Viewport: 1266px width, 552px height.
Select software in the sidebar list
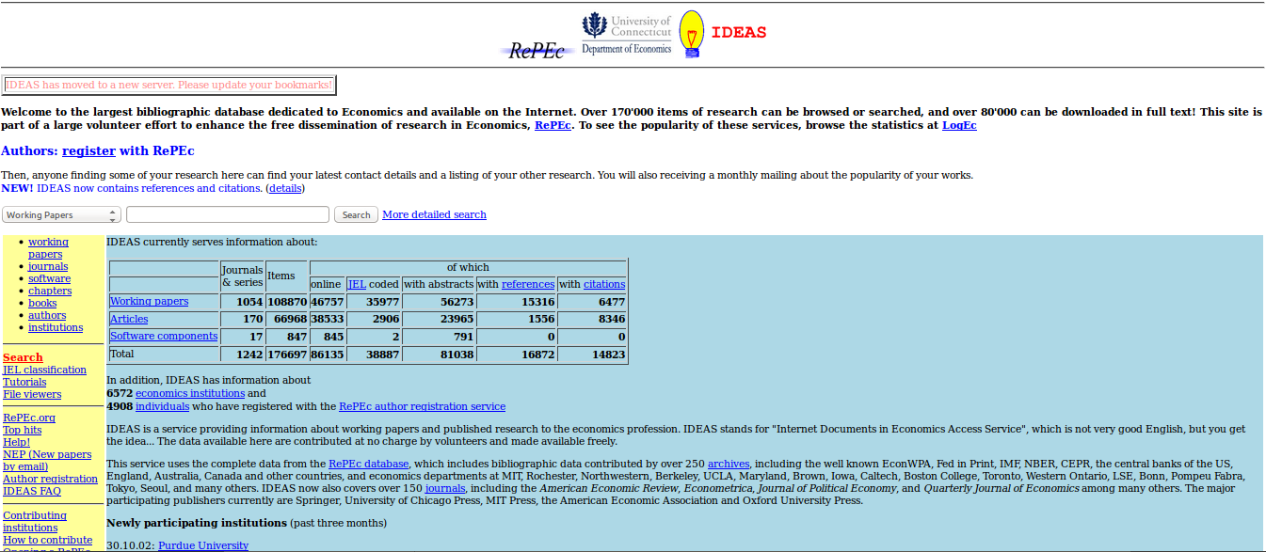click(49, 278)
